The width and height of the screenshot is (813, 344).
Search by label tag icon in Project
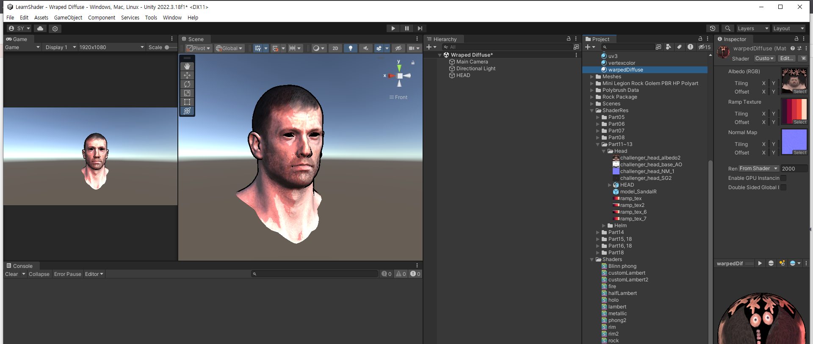coord(679,47)
